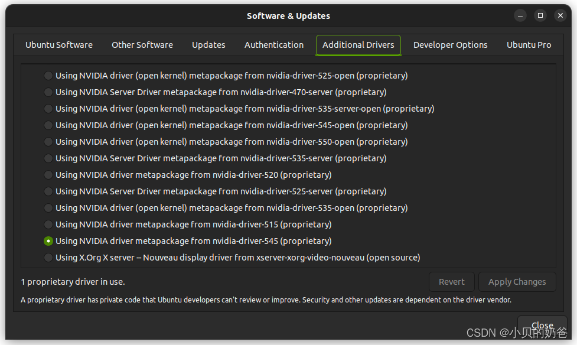This screenshot has width=577, height=345.
Task: Choose the nvidia-driver-535-server-open option
Action: click(48, 109)
